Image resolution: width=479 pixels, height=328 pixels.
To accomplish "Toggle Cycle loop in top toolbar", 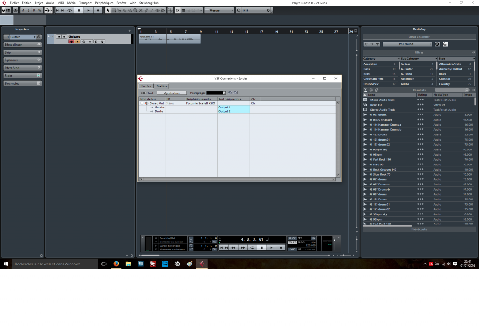I will (69, 10).
